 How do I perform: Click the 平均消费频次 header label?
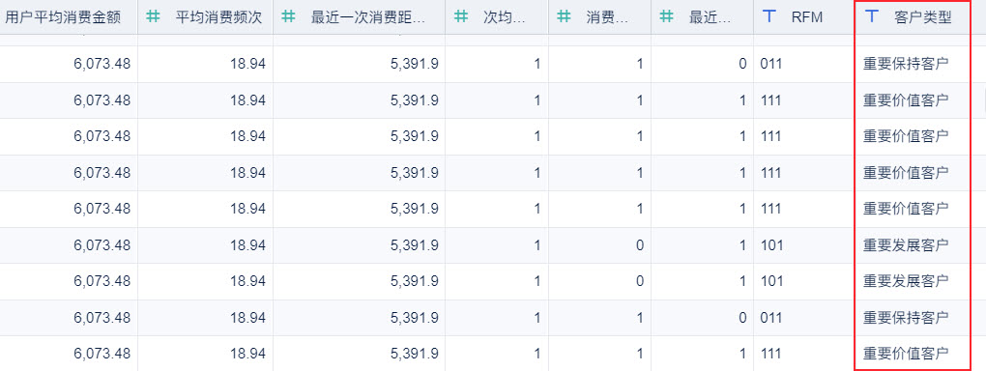click(219, 17)
